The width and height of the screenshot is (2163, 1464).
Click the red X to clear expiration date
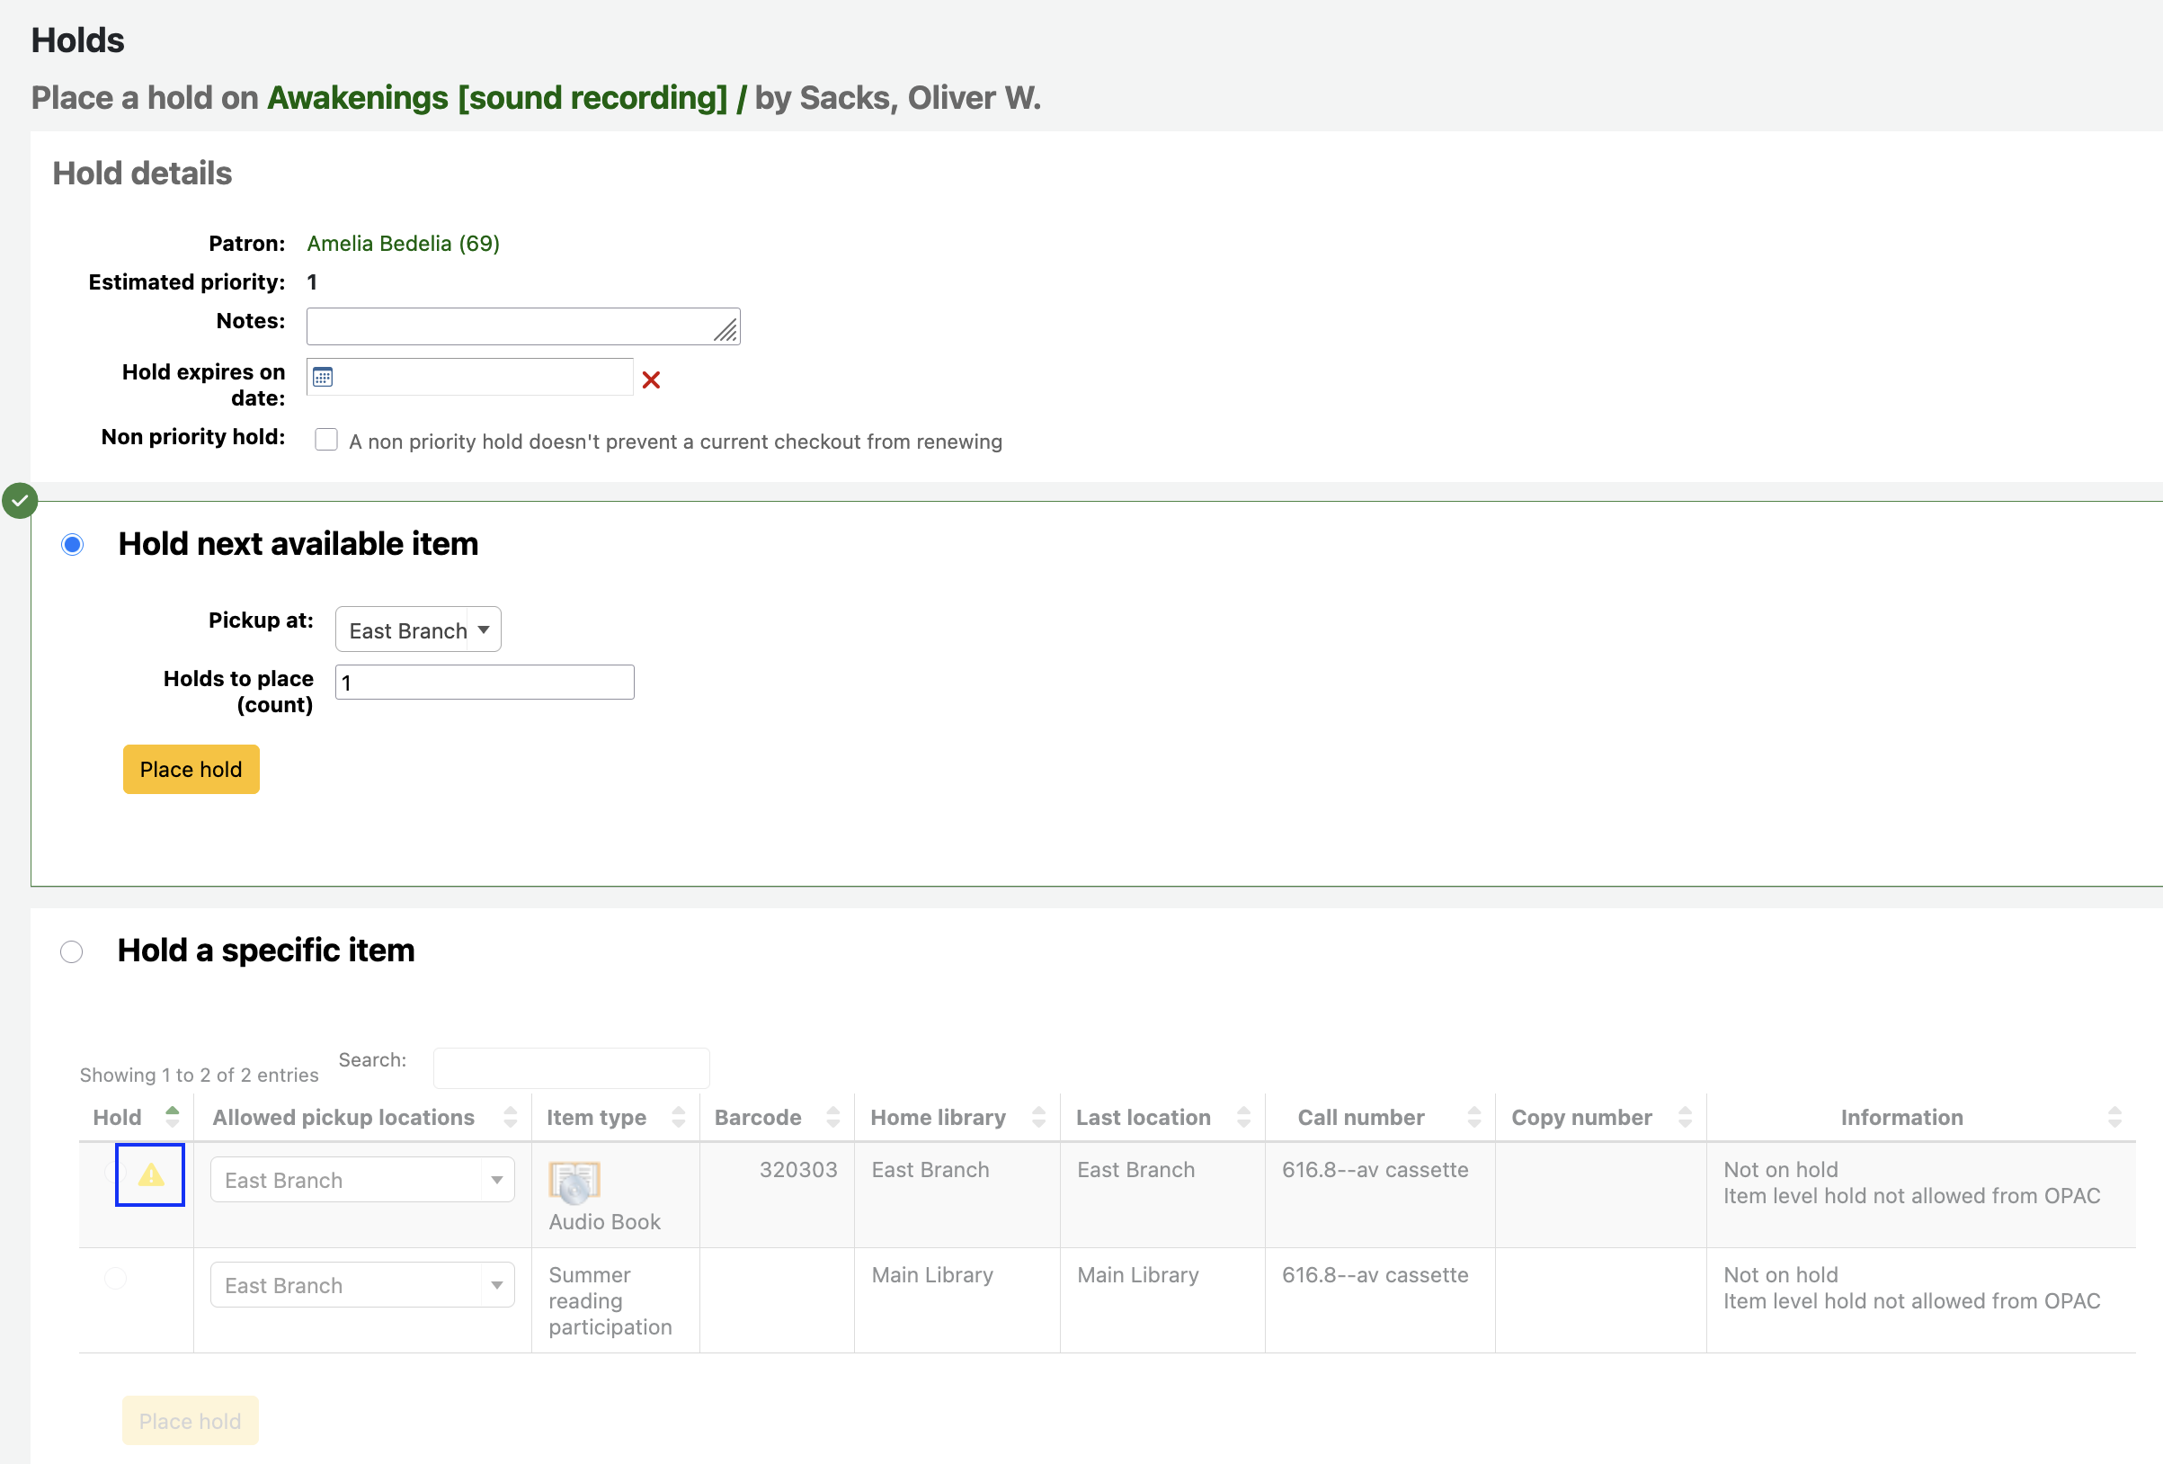click(651, 379)
